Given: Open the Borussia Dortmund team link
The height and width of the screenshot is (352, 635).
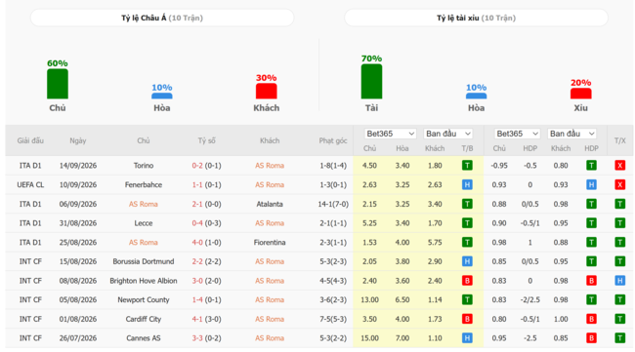Looking at the screenshot, I should click(x=144, y=261).
